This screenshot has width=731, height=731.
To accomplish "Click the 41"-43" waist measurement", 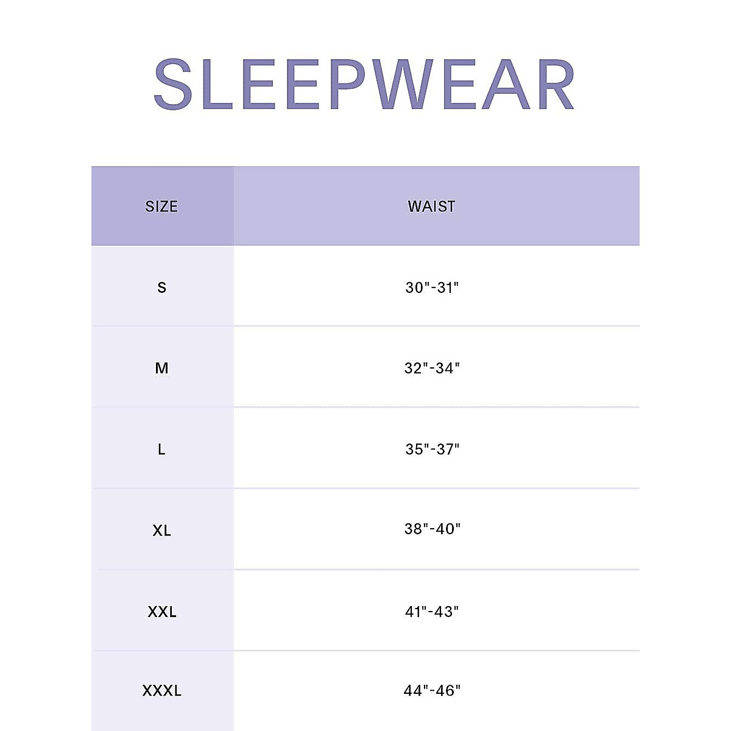I will (432, 612).
